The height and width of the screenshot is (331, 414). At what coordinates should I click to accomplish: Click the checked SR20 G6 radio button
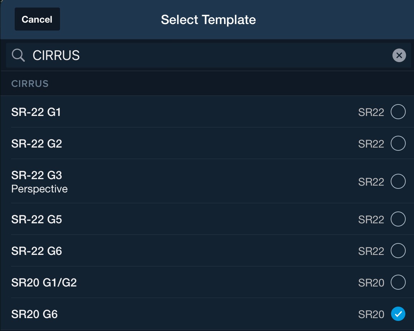pos(398,314)
